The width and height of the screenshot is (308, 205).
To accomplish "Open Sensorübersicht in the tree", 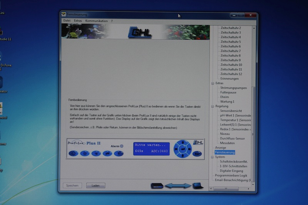I will click(231, 111).
